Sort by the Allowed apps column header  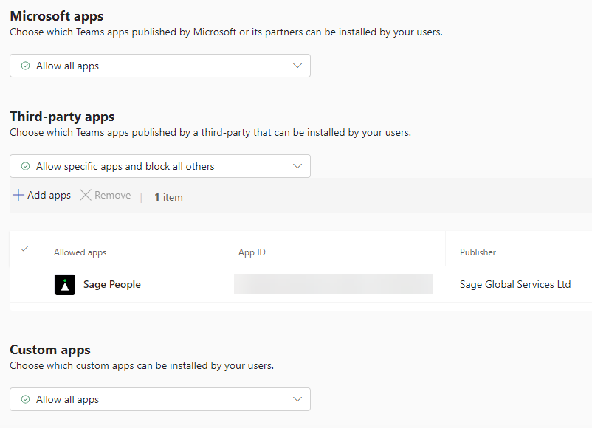coord(80,252)
